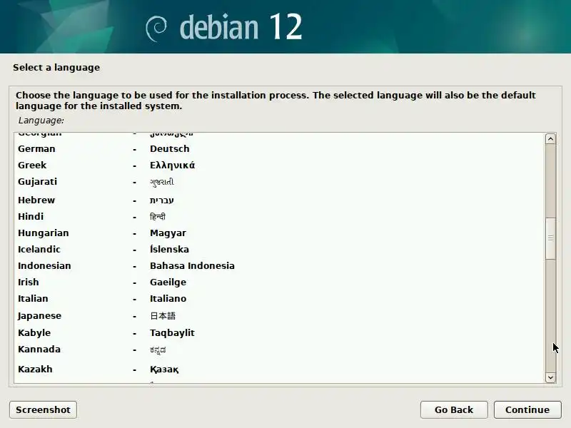This screenshot has height=428, width=571.
Task: Click the Continue button
Action: [527, 409]
